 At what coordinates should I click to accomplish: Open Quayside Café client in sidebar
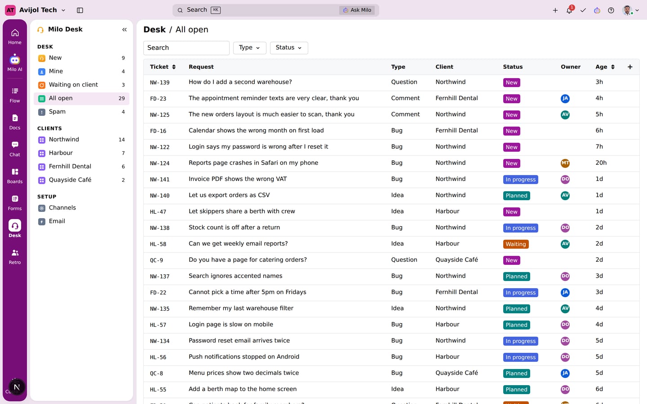[x=81, y=180]
